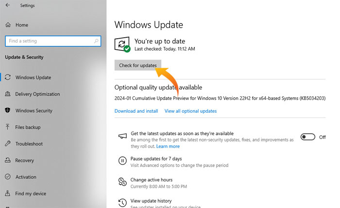Click the search magnifier icon
Viewport: 340px width, 208px height.
tap(96, 41)
